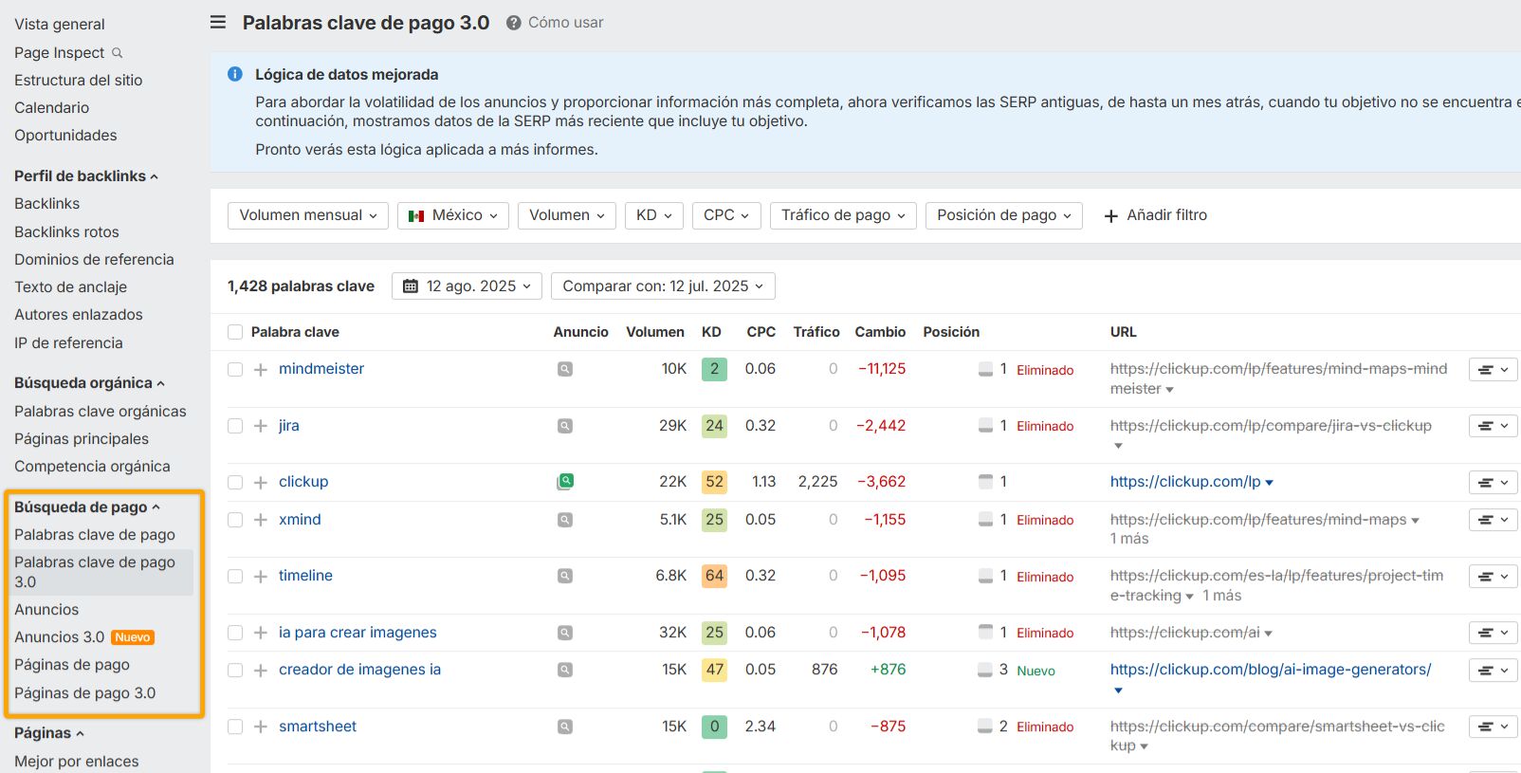Open the ad preview icon for xmind
1521x773 pixels.
(x=565, y=520)
